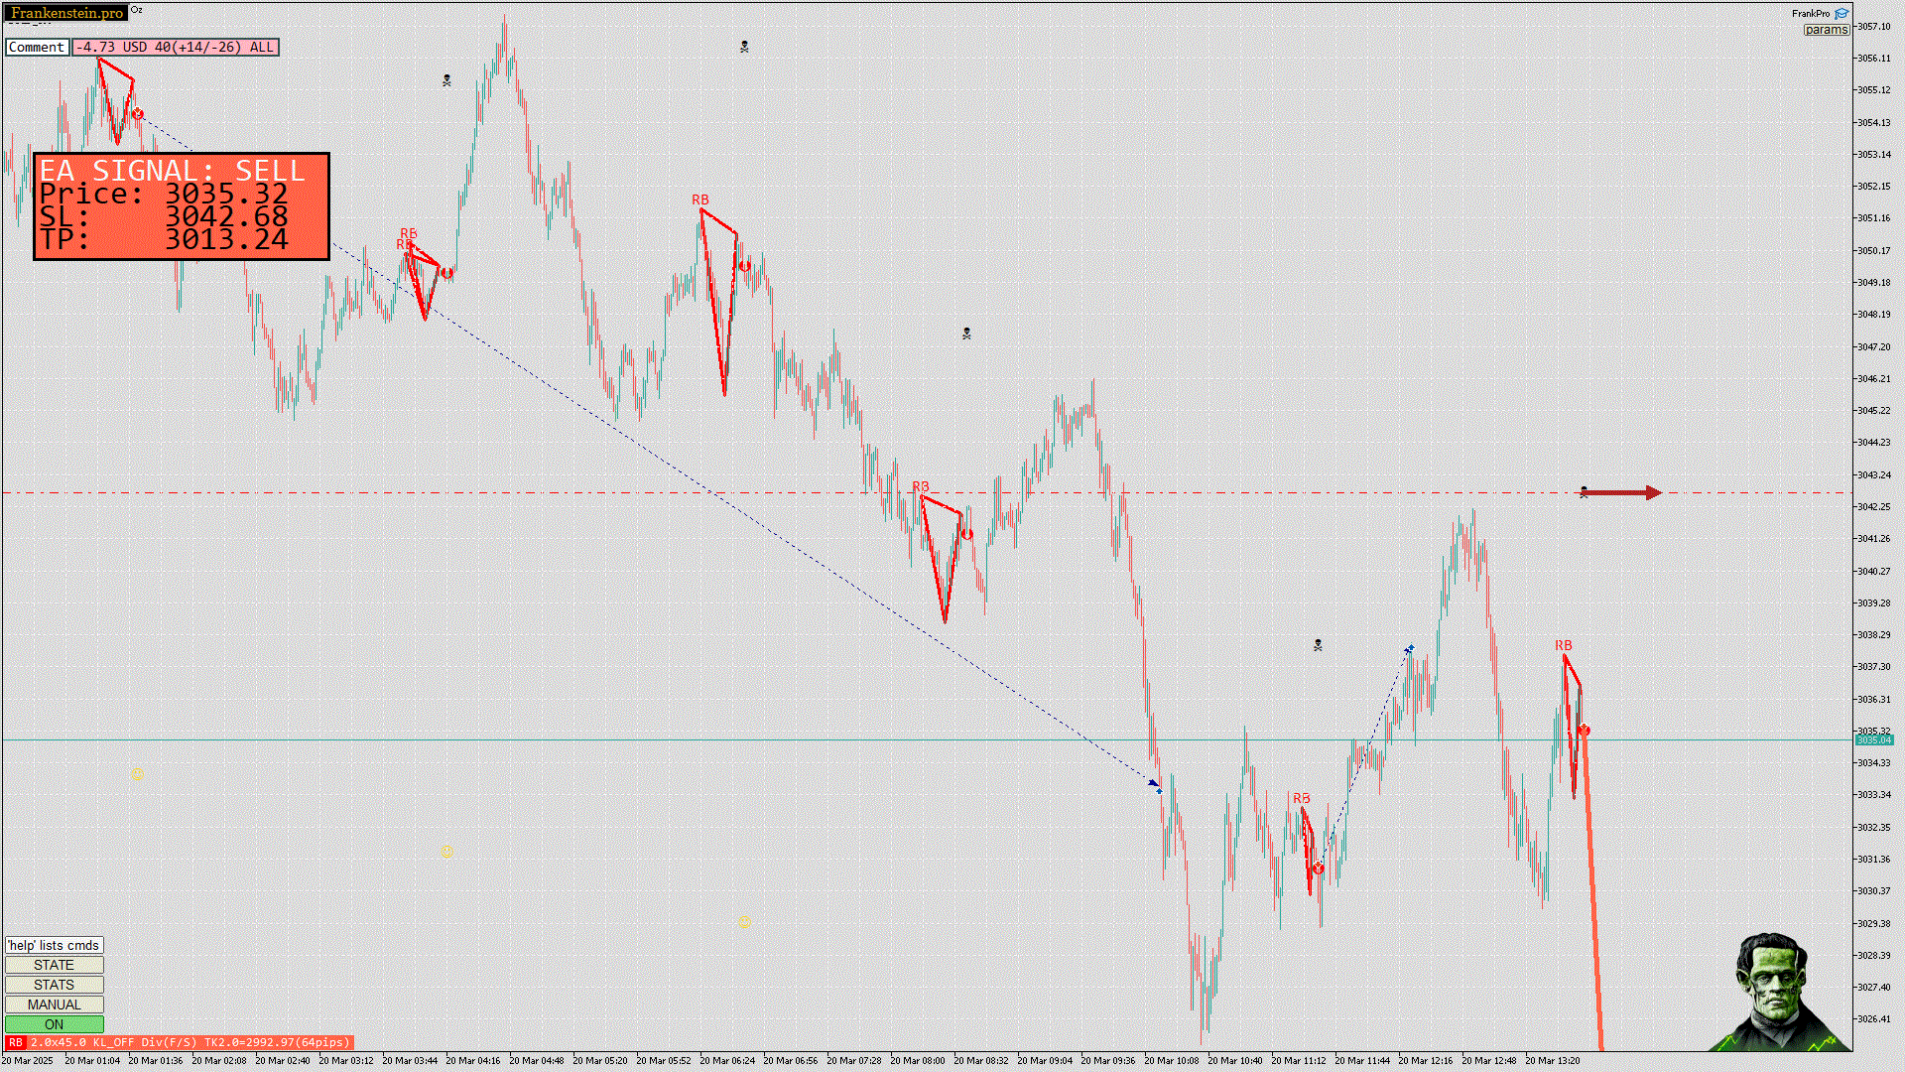The image size is (1905, 1072).
Task: Click the latest RB pattern label
Action: tap(1564, 646)
